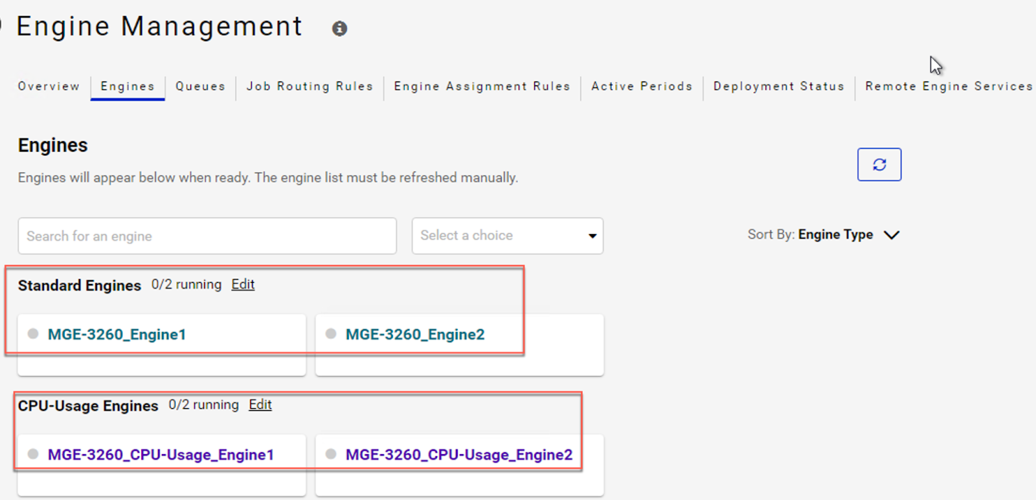Select the Engines tab
Viewport: 1036px width, 500px height.
[128, 86]
